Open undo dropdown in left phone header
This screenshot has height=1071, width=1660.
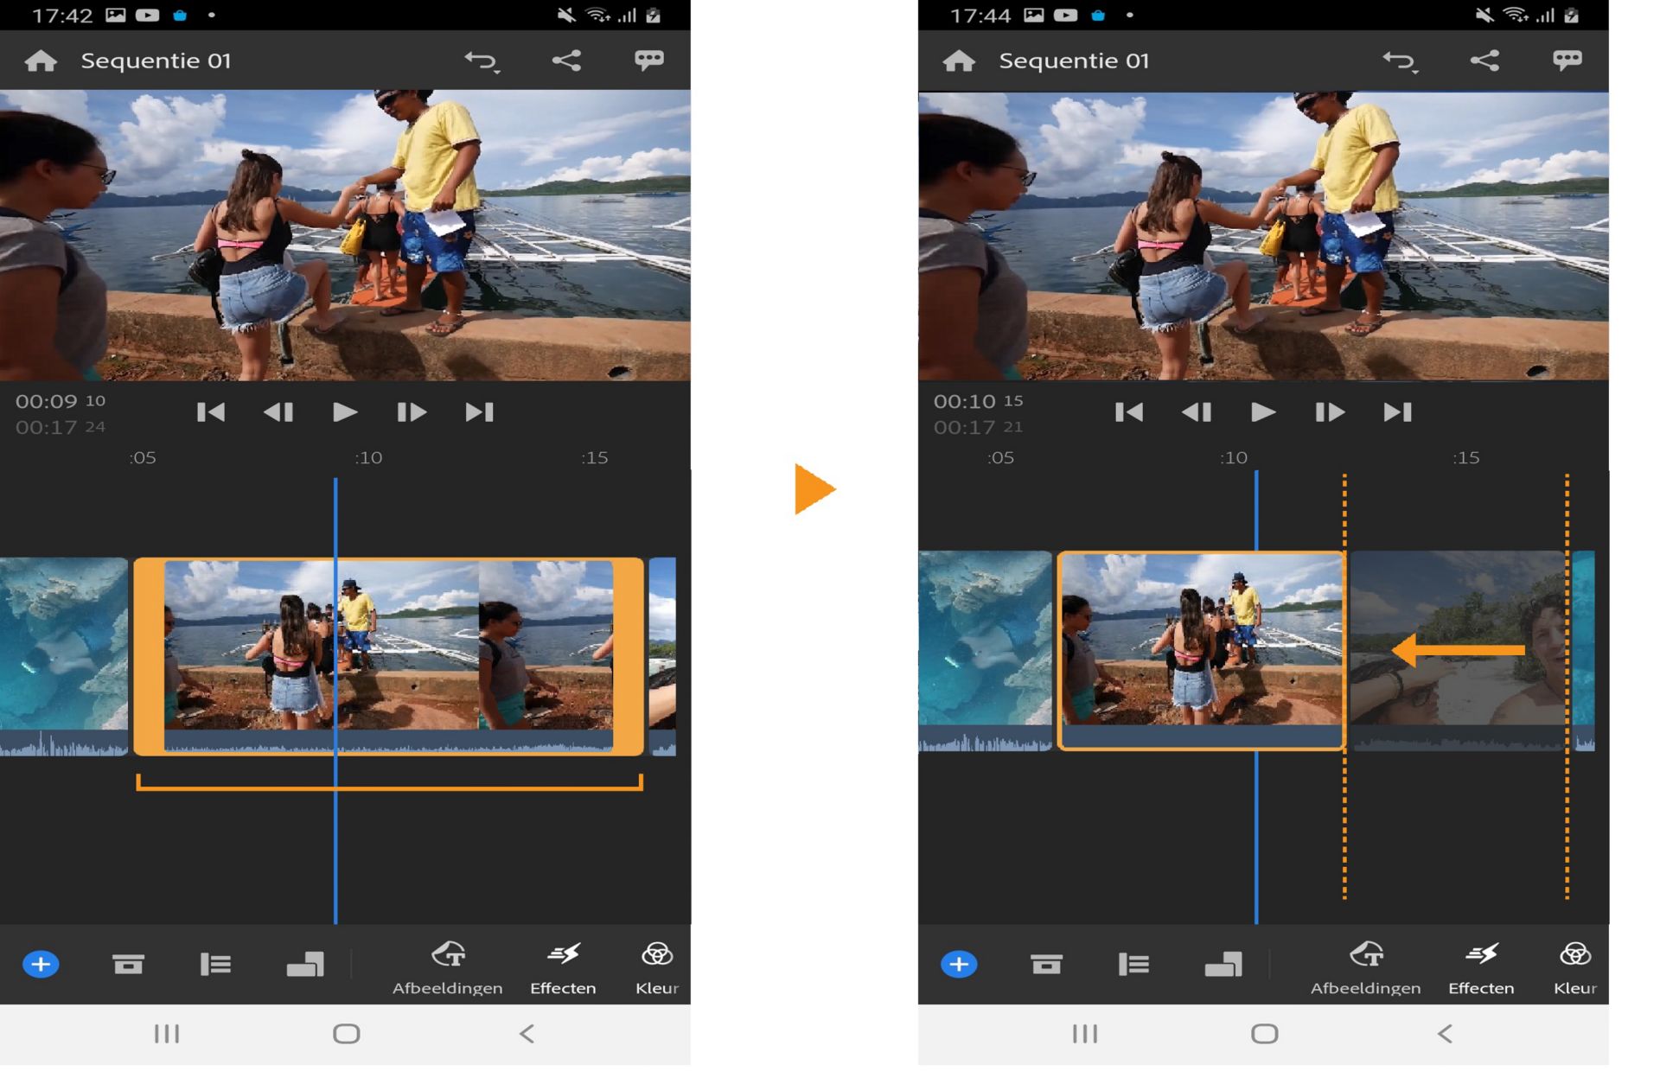click(482, 61)
